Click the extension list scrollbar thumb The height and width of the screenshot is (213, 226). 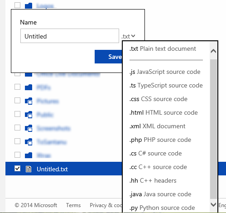tap(213, 129)
